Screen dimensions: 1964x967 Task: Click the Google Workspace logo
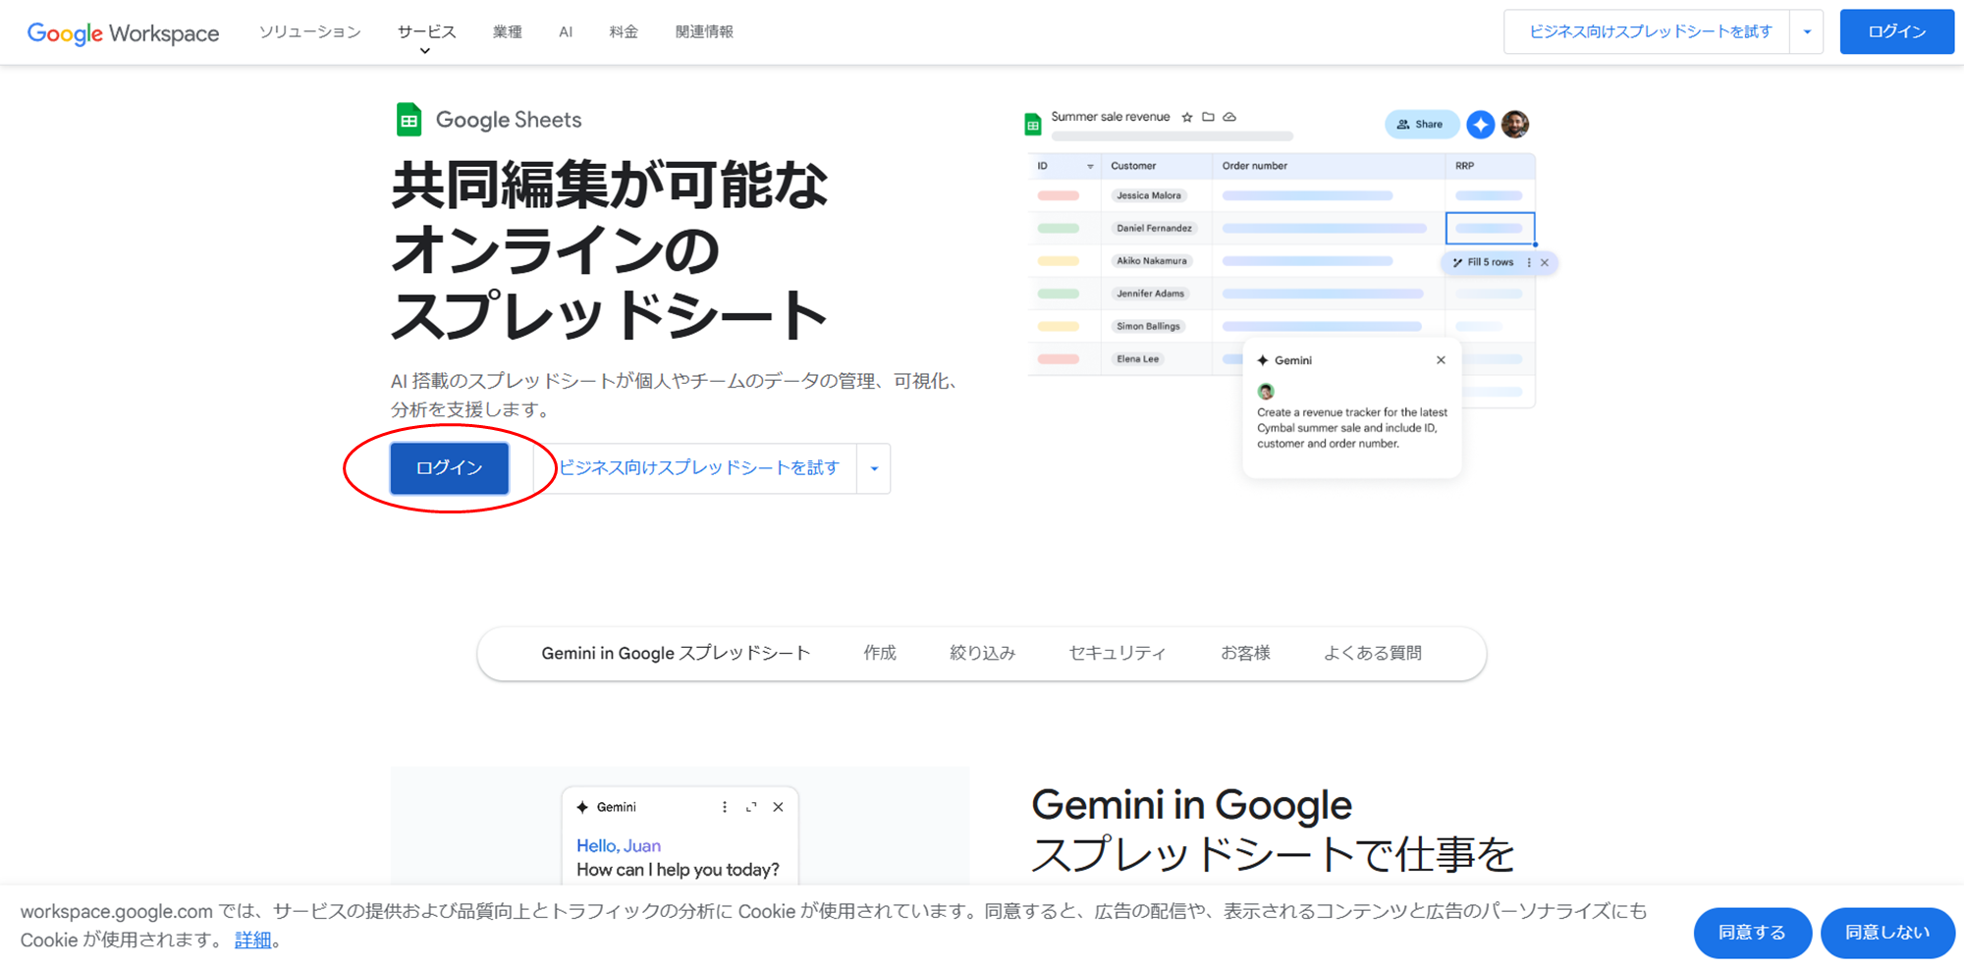pyautogui.click(x=123, y=32)
